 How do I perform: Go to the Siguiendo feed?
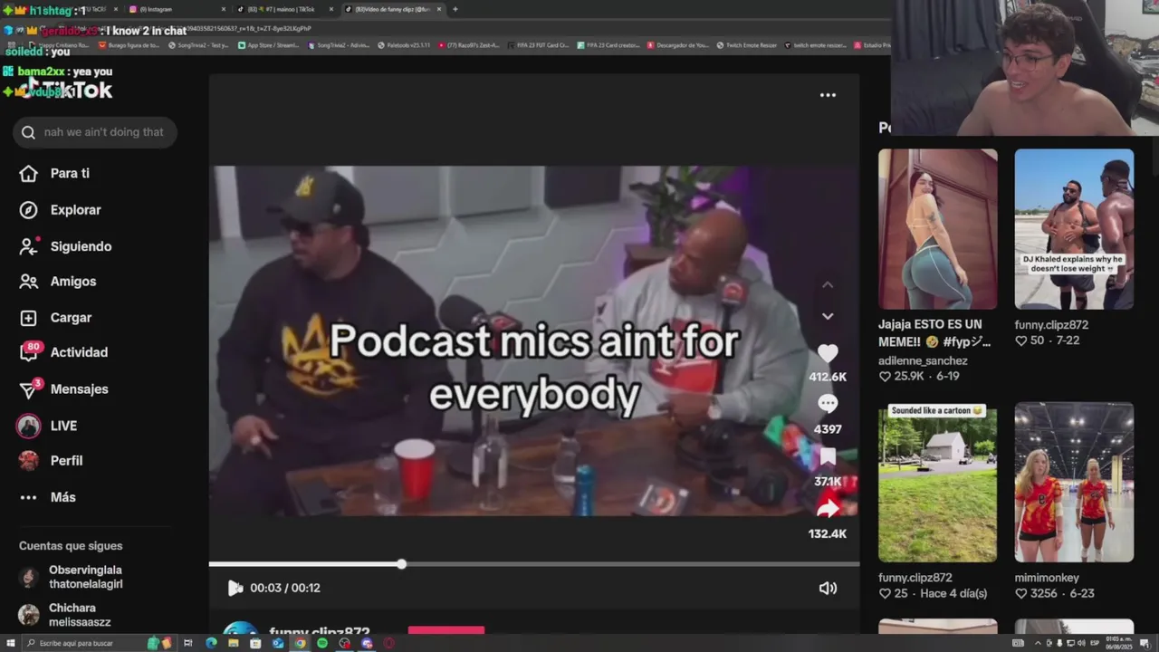(x=66, y=246)
